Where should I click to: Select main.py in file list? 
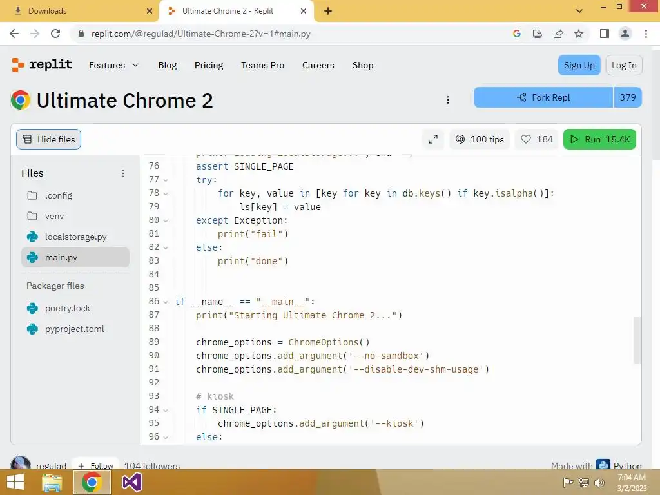pyautogui.click(x=75, y=257)
